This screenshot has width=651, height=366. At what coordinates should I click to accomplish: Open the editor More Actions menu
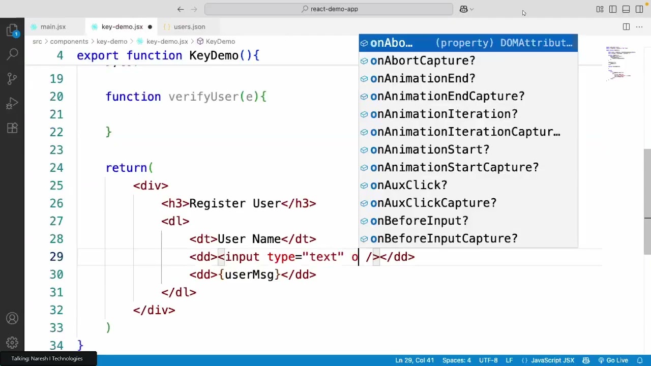[x=639, y=27]
